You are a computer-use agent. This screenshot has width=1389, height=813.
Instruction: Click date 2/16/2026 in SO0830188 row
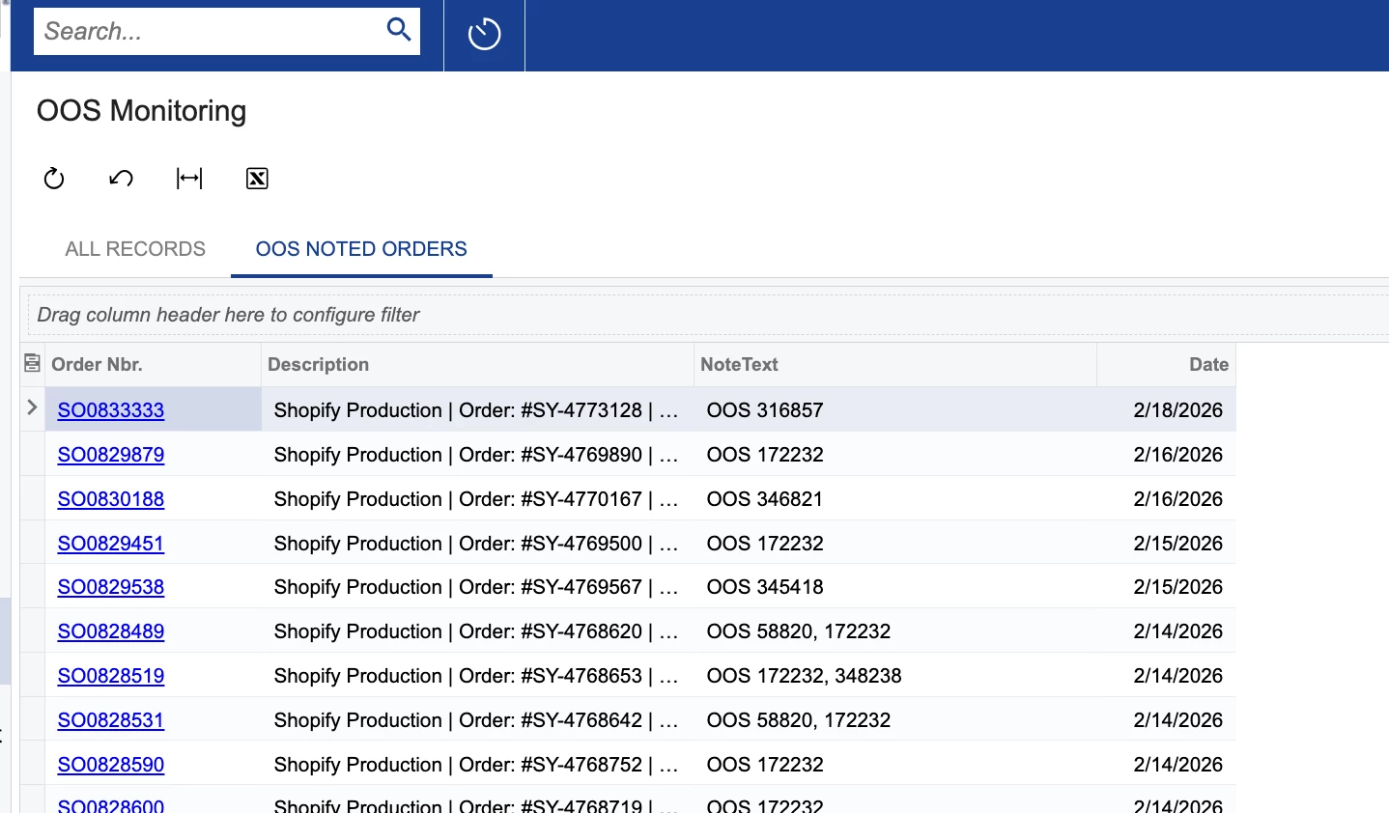coord(1167,499)
